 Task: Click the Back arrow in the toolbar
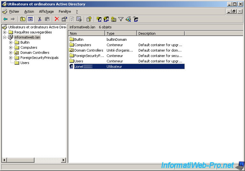5,19
